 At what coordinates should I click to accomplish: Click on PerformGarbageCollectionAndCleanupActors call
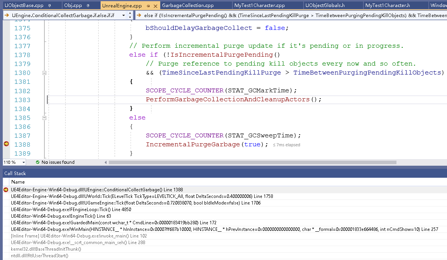228,99
